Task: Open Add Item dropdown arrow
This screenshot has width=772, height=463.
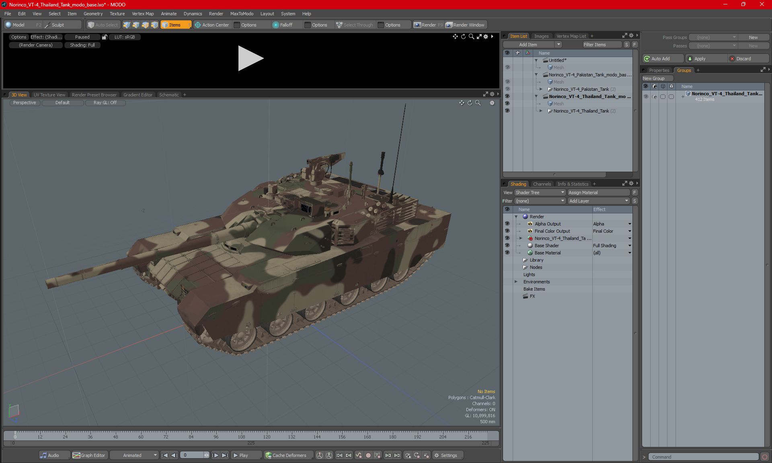Action: (558, 45)
